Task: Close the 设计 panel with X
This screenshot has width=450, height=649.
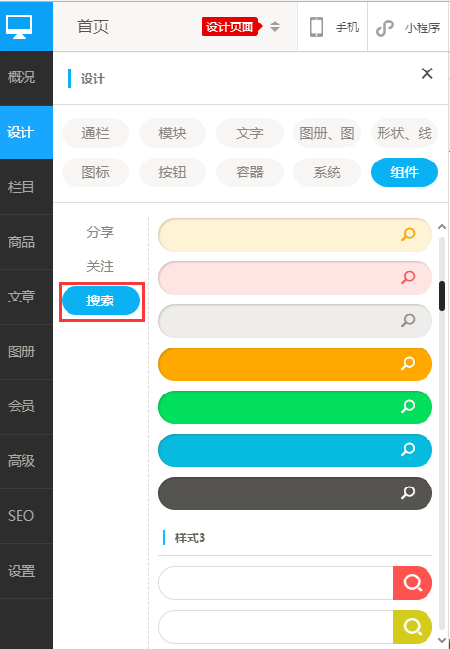Action: 427,73
